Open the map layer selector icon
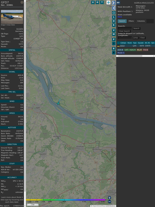The image size is (155, 207). tap(108, 2)
